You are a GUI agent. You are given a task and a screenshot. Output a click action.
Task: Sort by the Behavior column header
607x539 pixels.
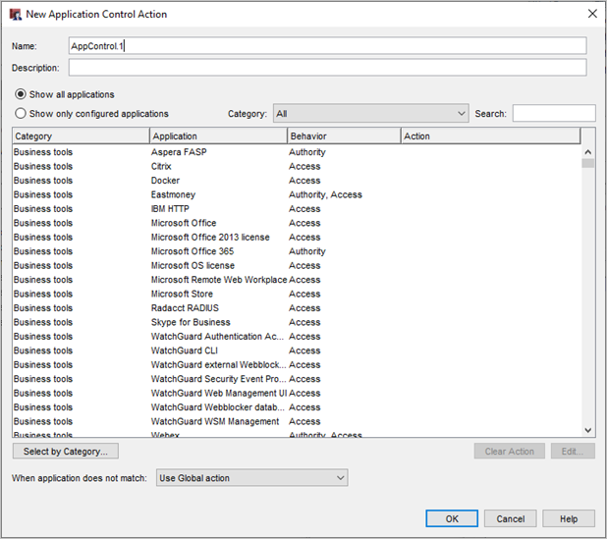point(344,136)
